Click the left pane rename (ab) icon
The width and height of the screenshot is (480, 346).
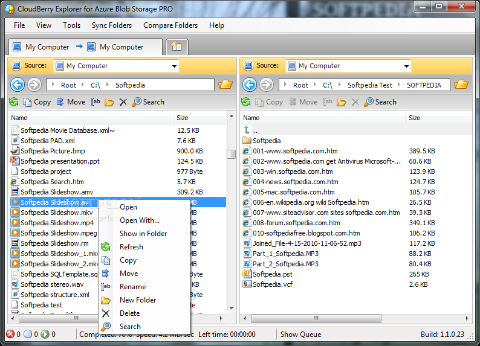tap(95, 102)
